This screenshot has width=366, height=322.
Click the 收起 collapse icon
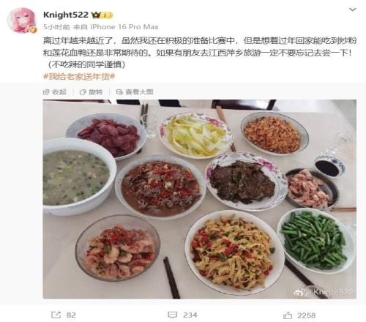click(46, 92)
